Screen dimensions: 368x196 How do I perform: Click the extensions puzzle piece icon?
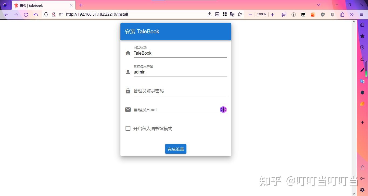tap(342, 14)
